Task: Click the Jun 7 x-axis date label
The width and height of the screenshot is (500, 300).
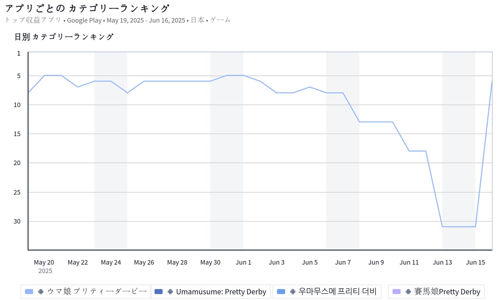Action: click(x=343, y=262)
